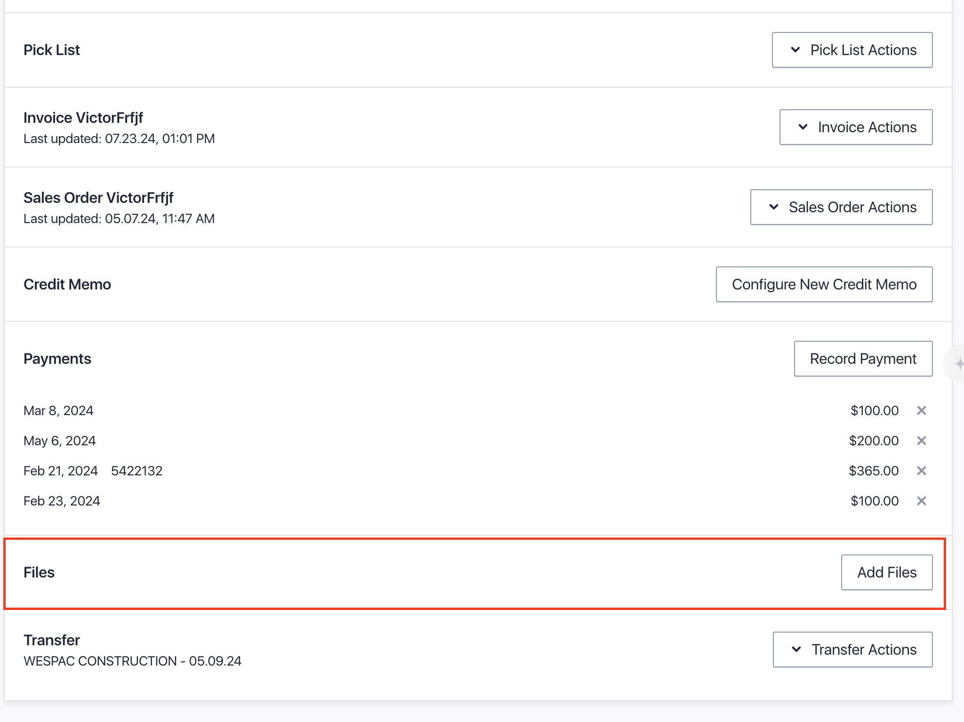Click the payment reference 5422132
964x722 pixels.
[137, 471]
